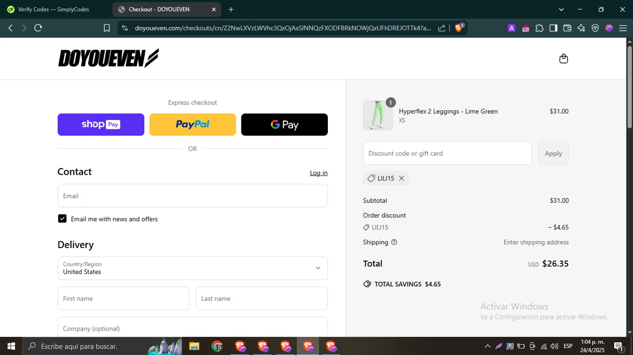Open the extensions puzzle icon
This screenshot has width=633, height=355.
[x=539, y=28]
